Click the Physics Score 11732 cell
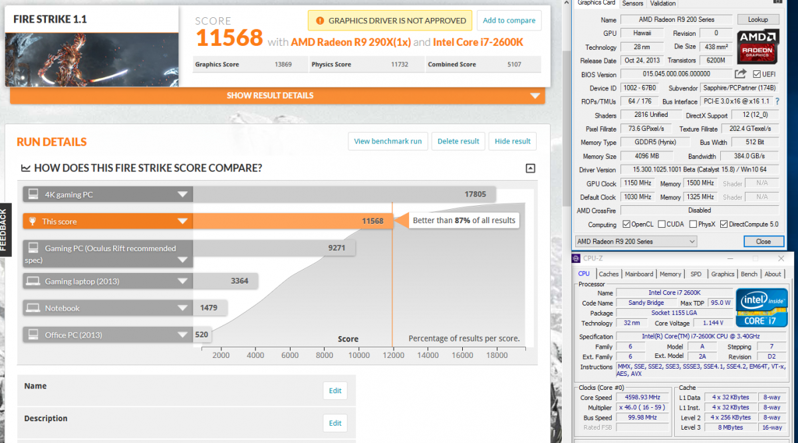The height and width of the screenshot is (443, 798). (x=366, y=64)
